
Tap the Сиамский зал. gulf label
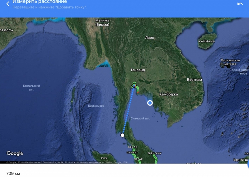pyautogui.click(x=140, y=118)
